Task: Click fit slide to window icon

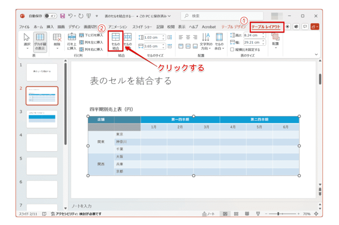Action: [316, 214]
